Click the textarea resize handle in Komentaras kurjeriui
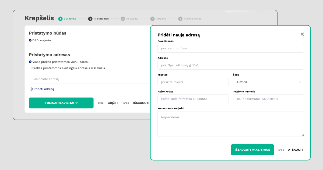Screen dimensions: 323x170 tap(303, 135)
